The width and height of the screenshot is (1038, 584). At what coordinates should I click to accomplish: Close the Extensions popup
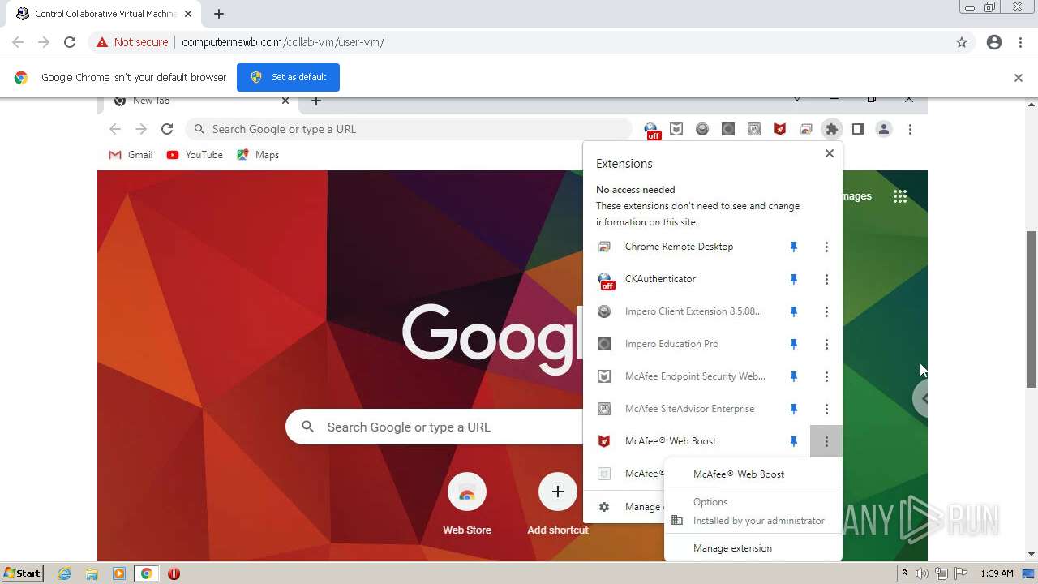tap(830, 153)
